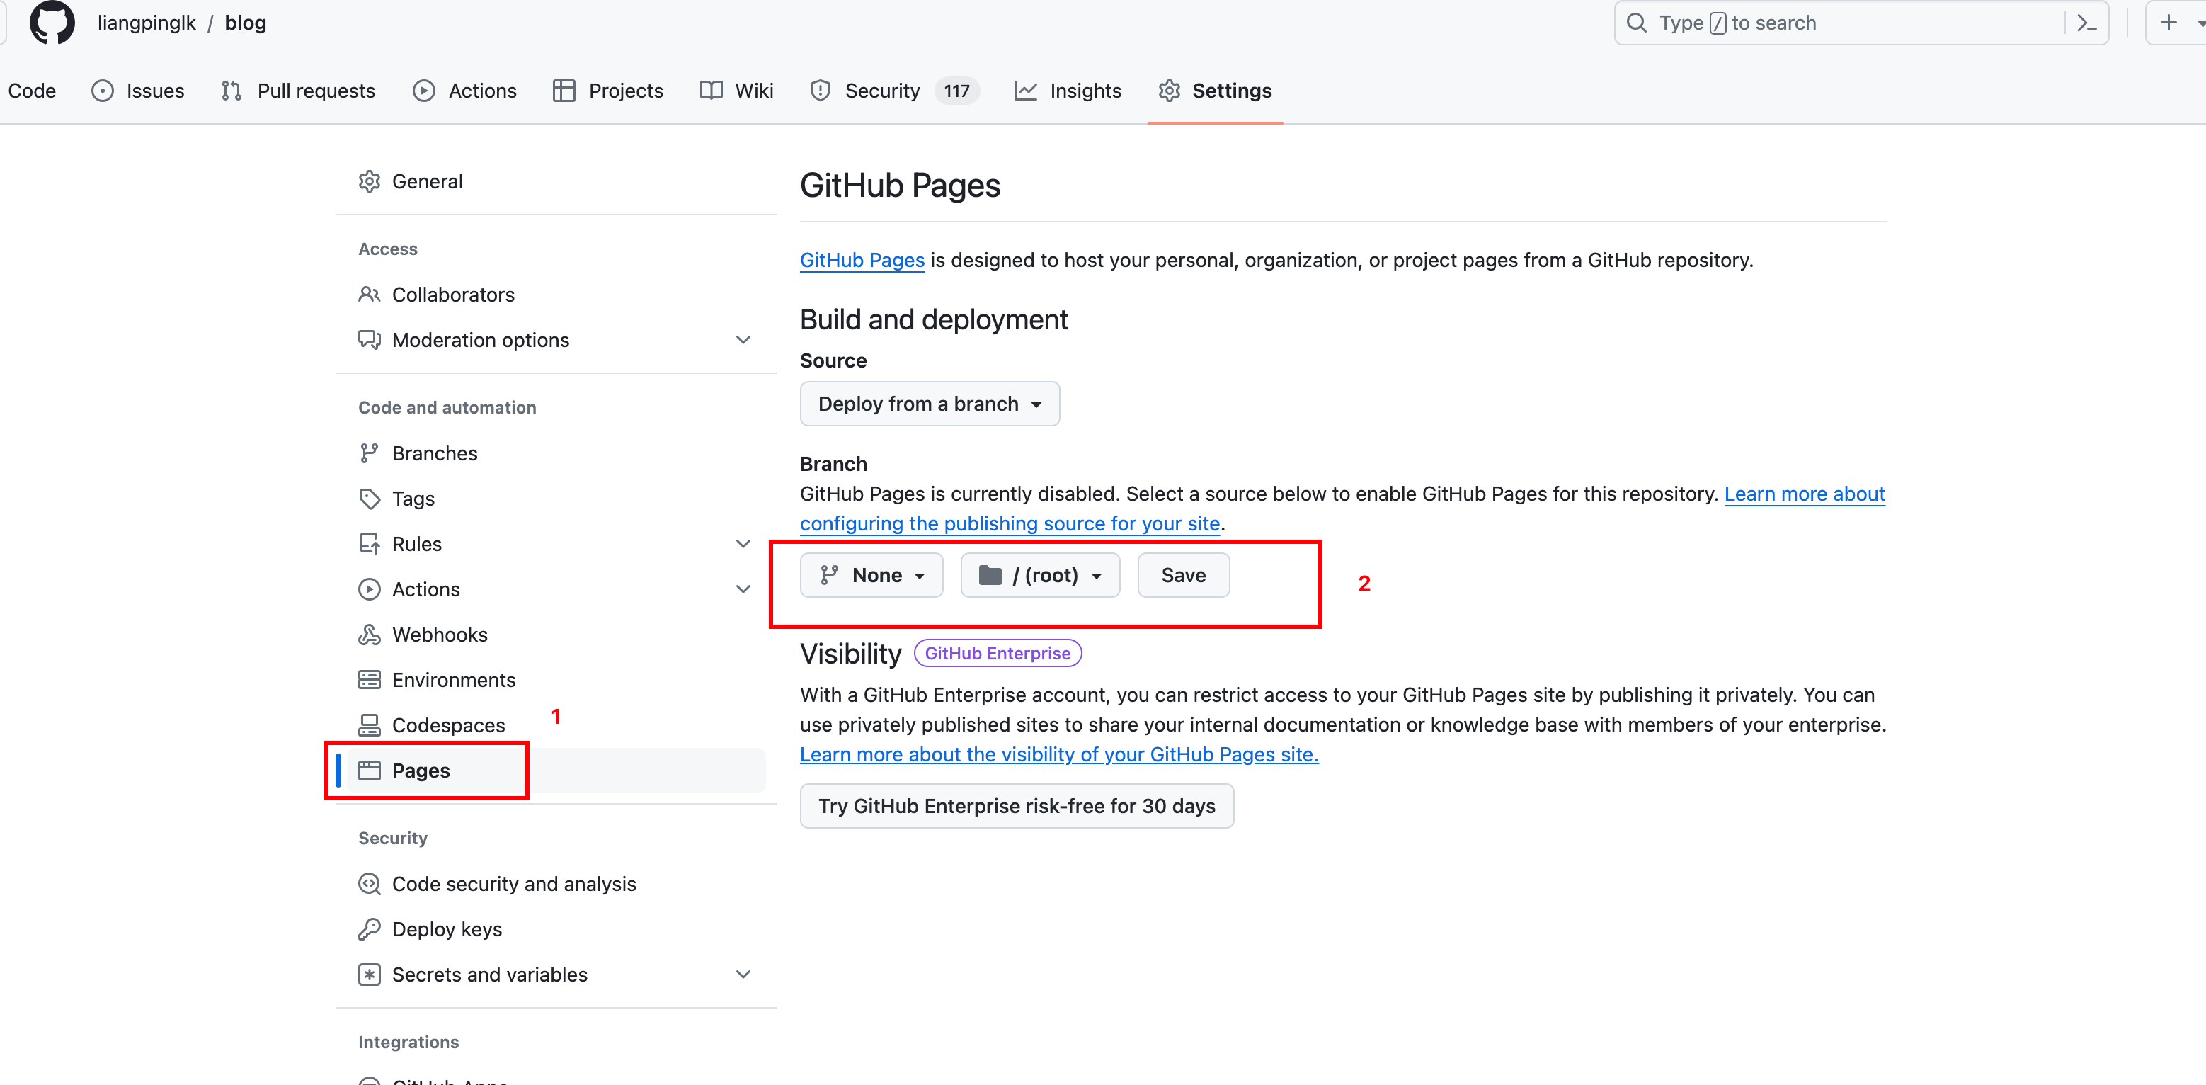Screen dimensions: 2206x1085
Task: Expand the Rules sidebar section
Action: (x=743, y=544)
